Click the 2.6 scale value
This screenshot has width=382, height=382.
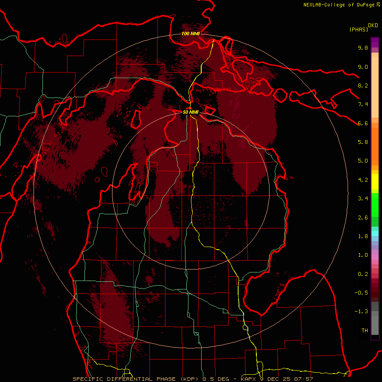click(x=363, y=217)
